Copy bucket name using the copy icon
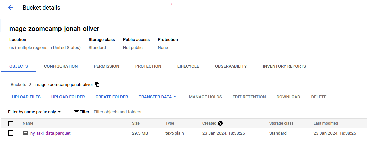 [97, 84]
